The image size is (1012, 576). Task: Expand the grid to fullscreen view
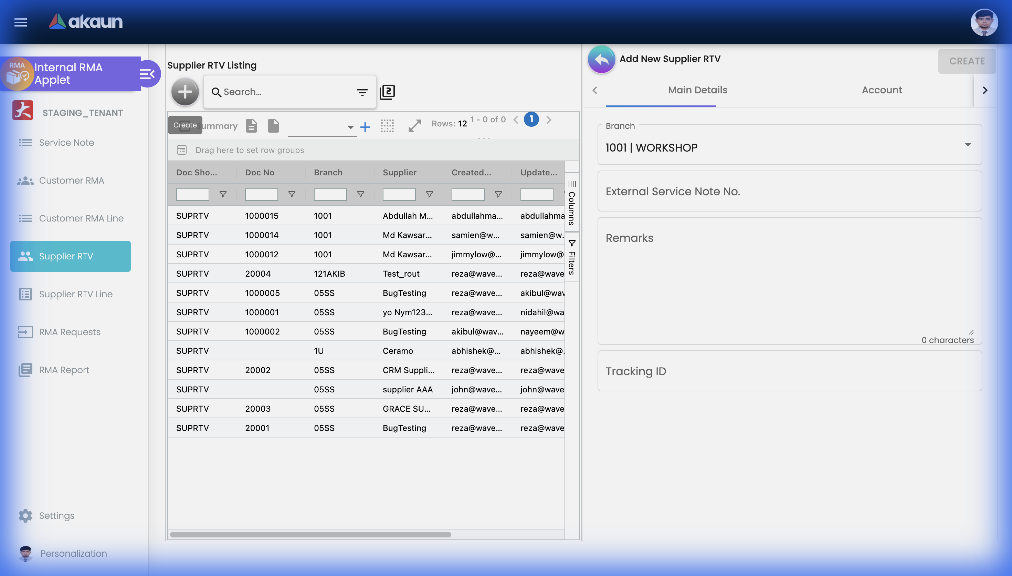coord(414,126)
